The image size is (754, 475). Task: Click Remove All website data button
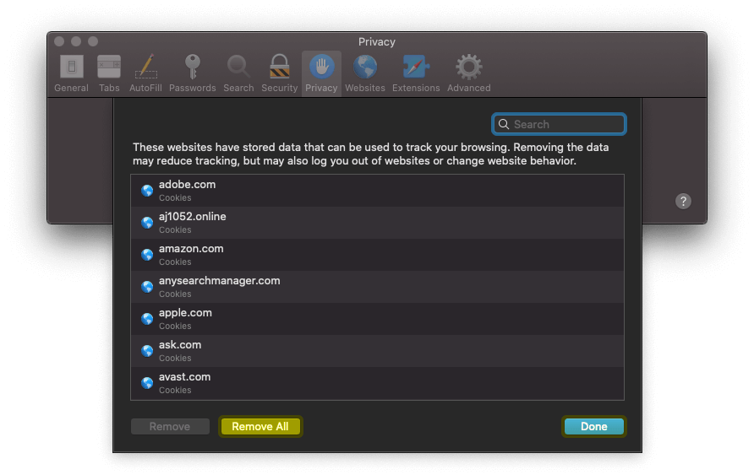[x=260, y=427]
